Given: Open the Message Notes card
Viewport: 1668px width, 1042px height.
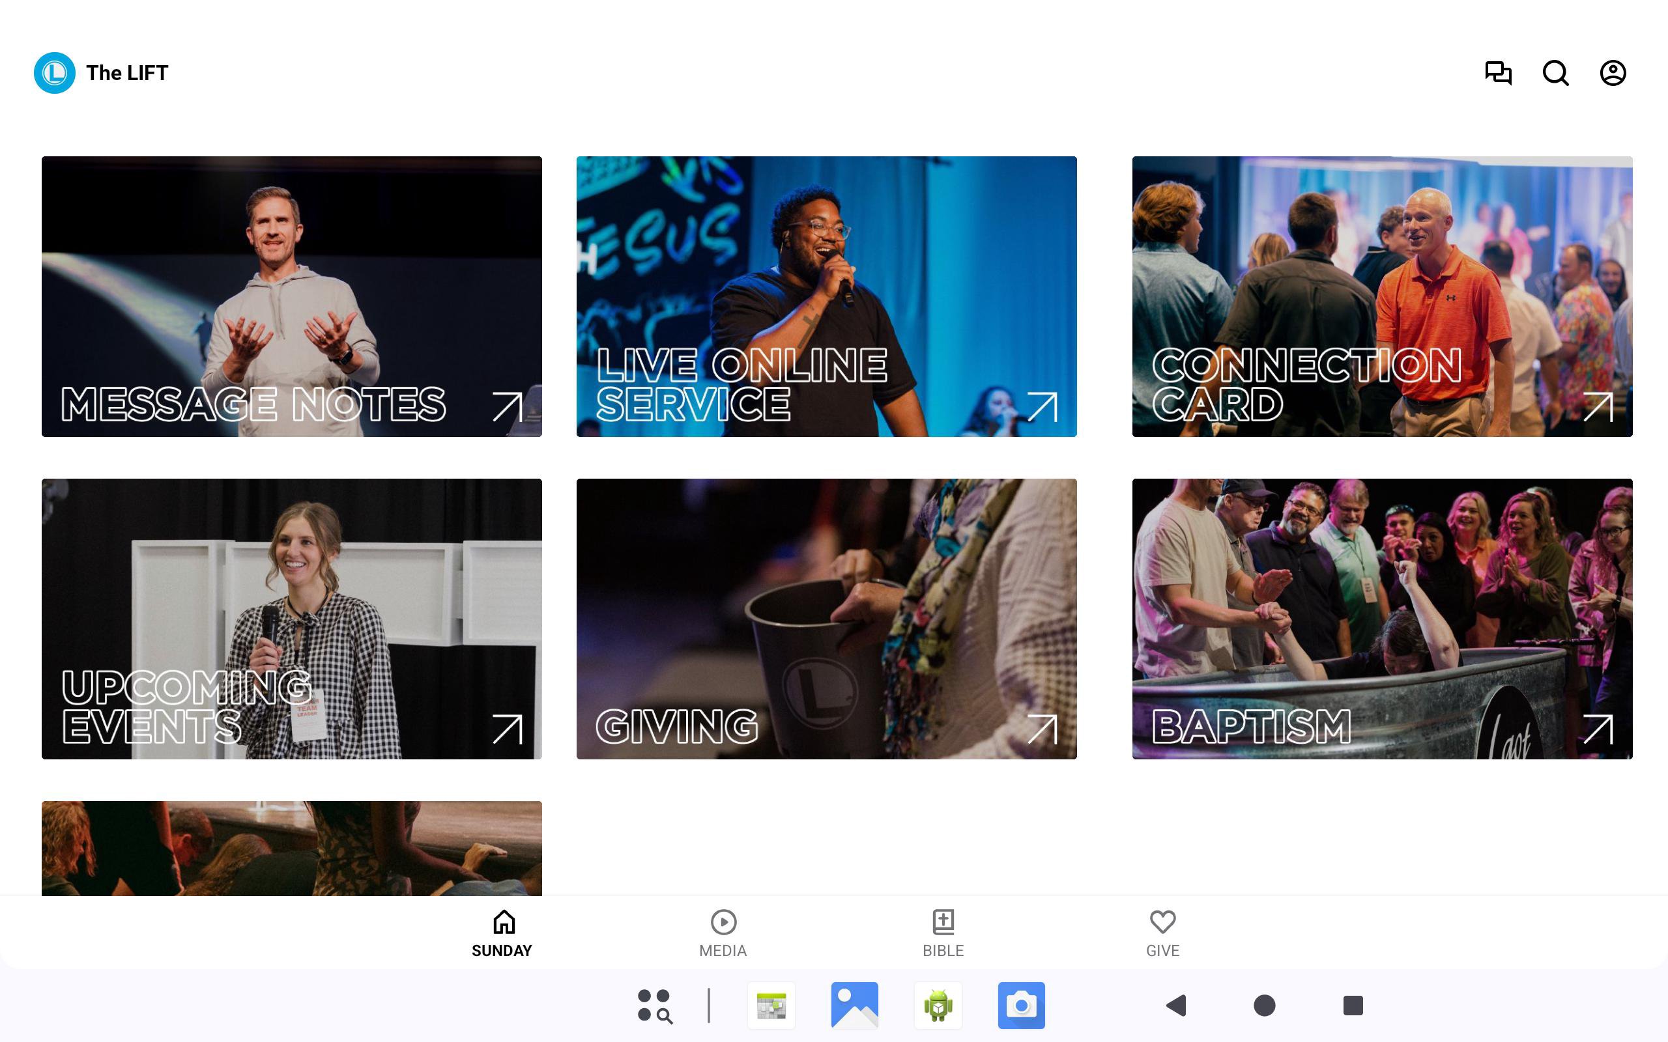Looking at the screenshot, I should (291, 296).
